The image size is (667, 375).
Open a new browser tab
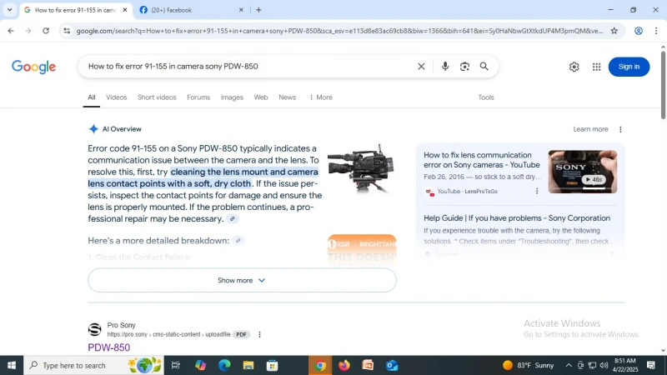(x=258, y=10)
